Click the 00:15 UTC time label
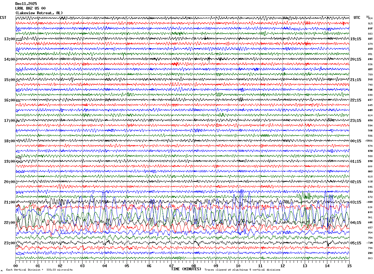The image size is (374, 274). tap(356, 141)
